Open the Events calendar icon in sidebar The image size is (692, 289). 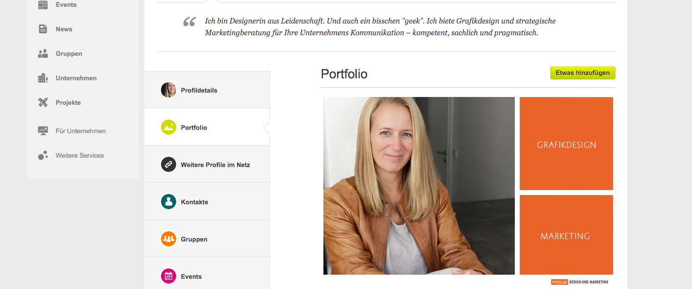click(x=43, y=5)
